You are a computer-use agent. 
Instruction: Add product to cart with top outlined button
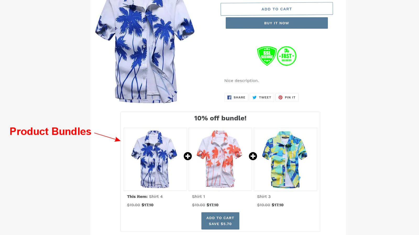point(277,9)
